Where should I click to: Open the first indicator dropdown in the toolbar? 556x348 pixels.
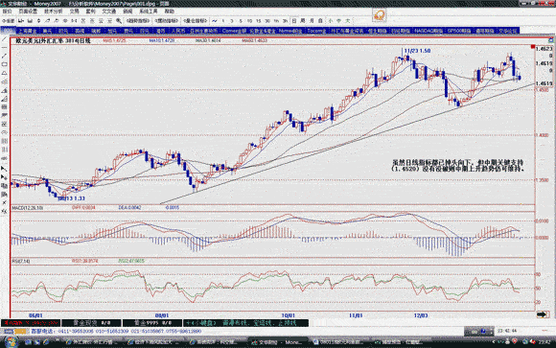coord(138,21)
